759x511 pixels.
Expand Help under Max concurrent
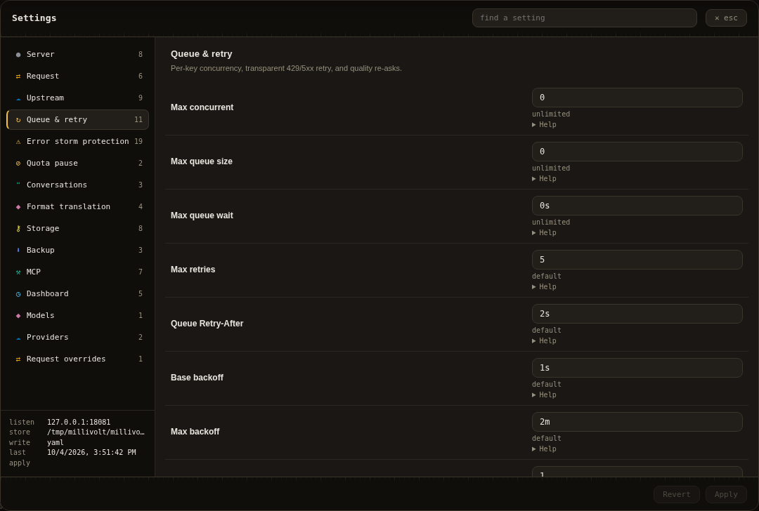coord(544,125)
